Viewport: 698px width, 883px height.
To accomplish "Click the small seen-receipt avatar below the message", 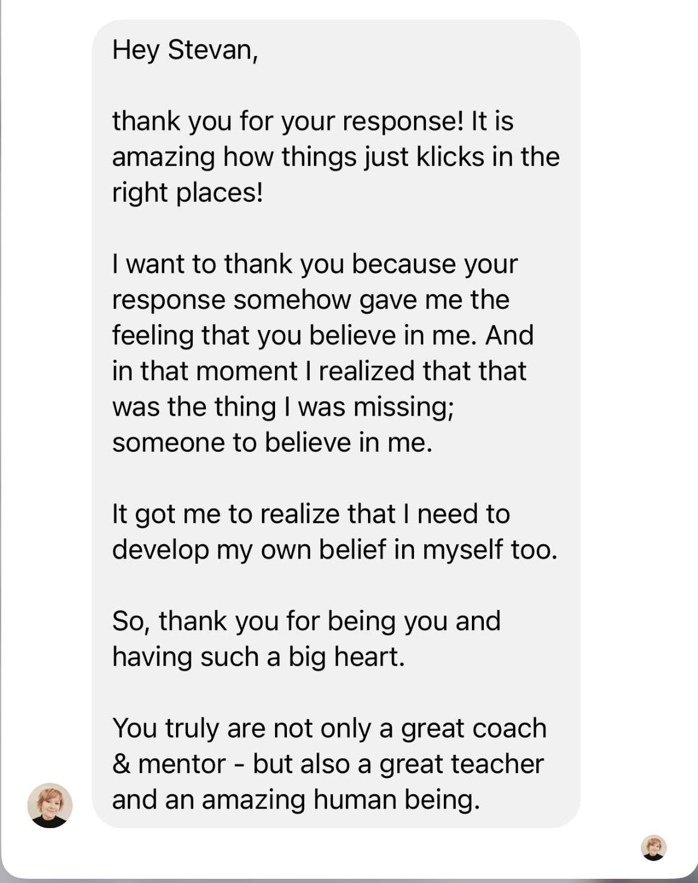I will pyautogui.click(x=653, y=847).
